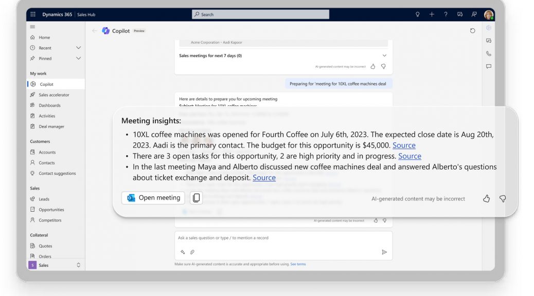This screenshot has width=534, height=296.
Task: Go back using the arrow beside Copilot
Action: (94, 31)
